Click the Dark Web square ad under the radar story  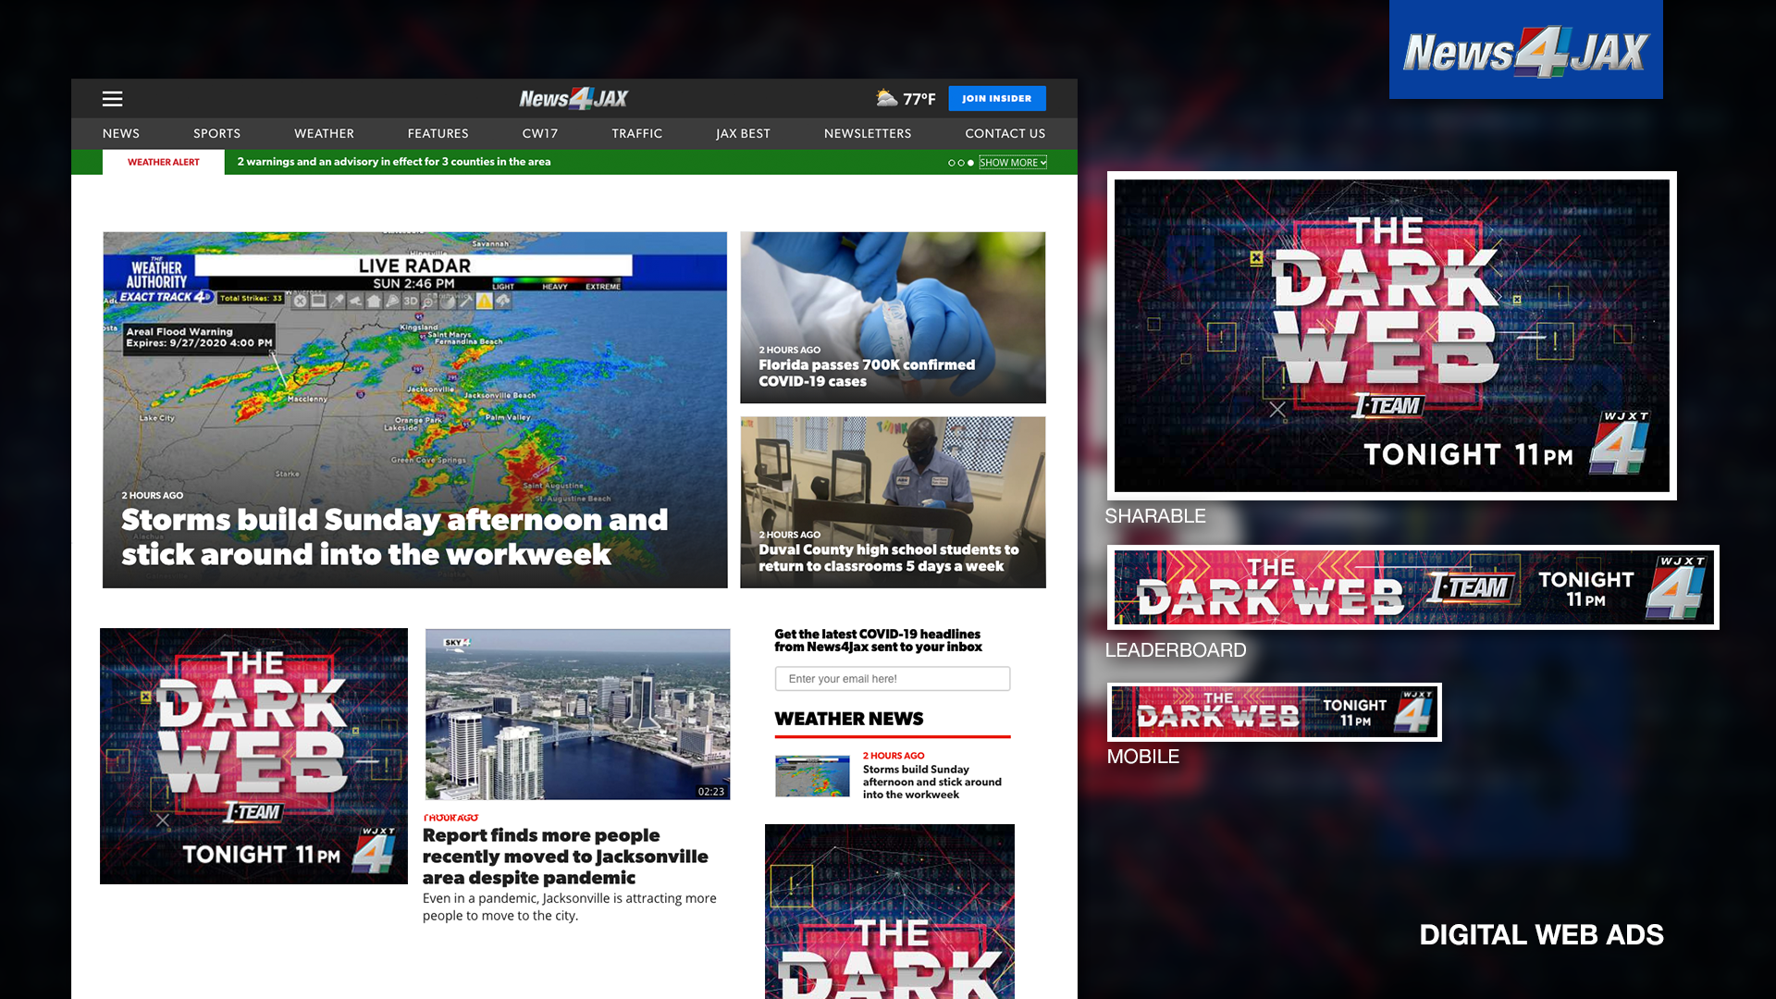[253, 756]
